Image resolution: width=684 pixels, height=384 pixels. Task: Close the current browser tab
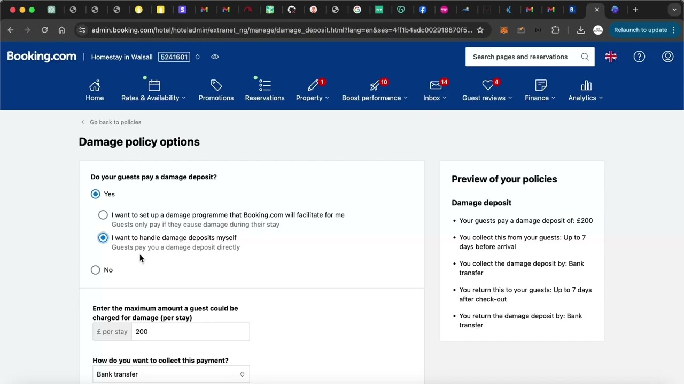(x=597, y=10)
